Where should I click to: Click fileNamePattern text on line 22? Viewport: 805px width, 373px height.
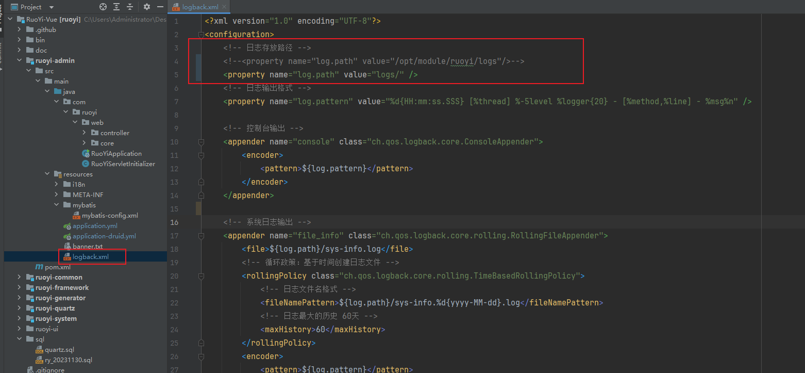[432, 303]
